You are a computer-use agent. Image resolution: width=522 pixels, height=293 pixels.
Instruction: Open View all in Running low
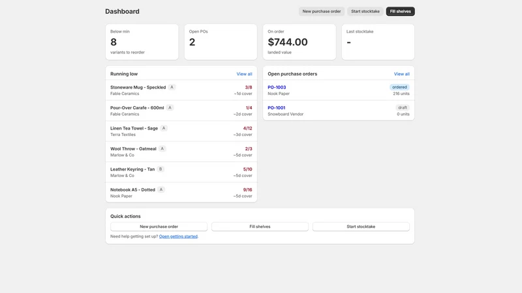[x=244, y=74]
